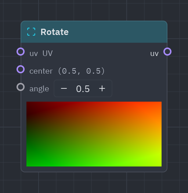Viewport: 188px width, 193px height.
Task: Click the center input socket
Action: pos(21,69)
